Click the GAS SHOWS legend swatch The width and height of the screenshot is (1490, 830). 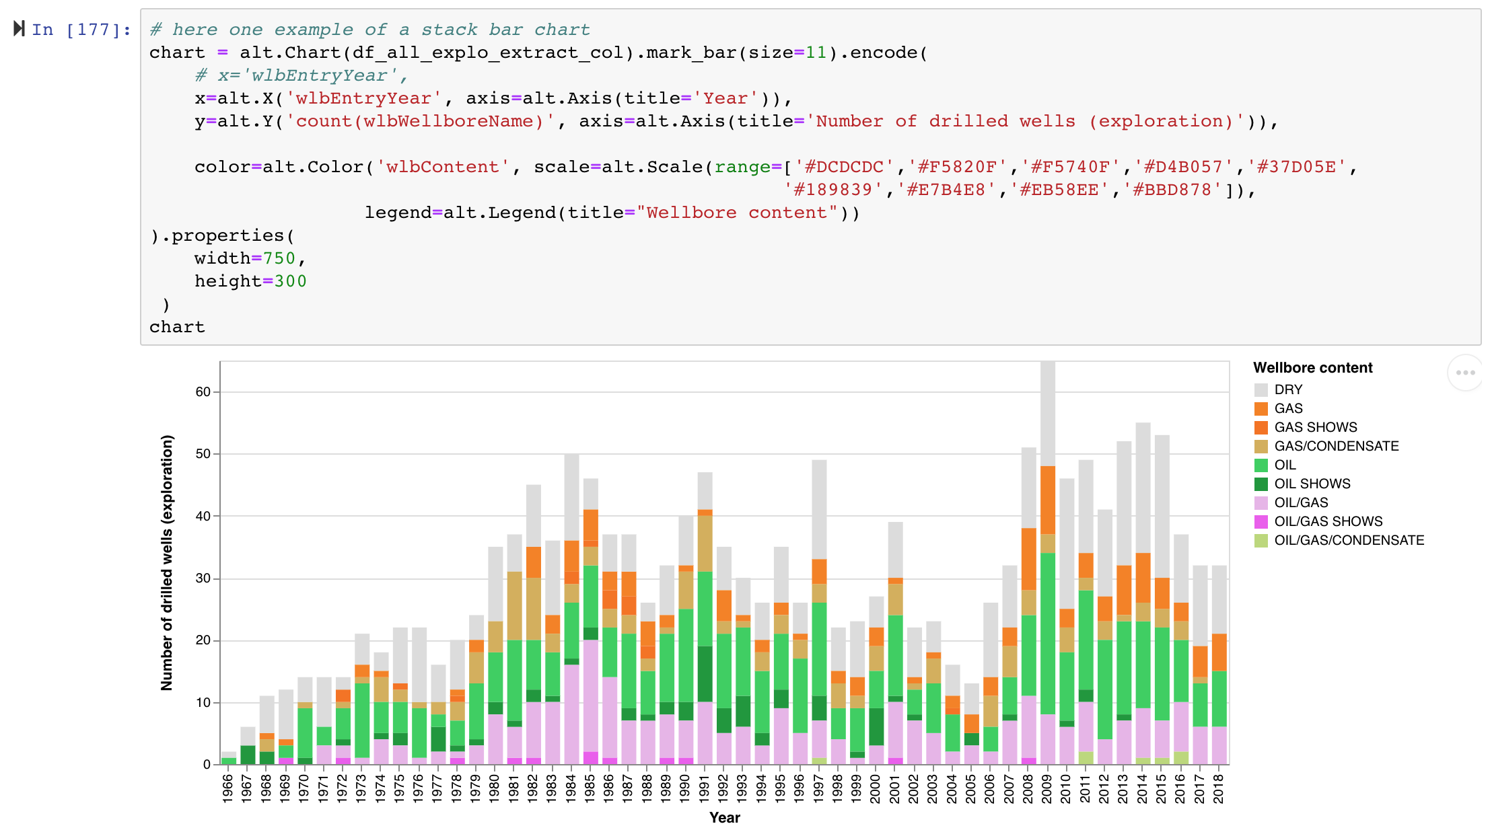coord(1261,428)
